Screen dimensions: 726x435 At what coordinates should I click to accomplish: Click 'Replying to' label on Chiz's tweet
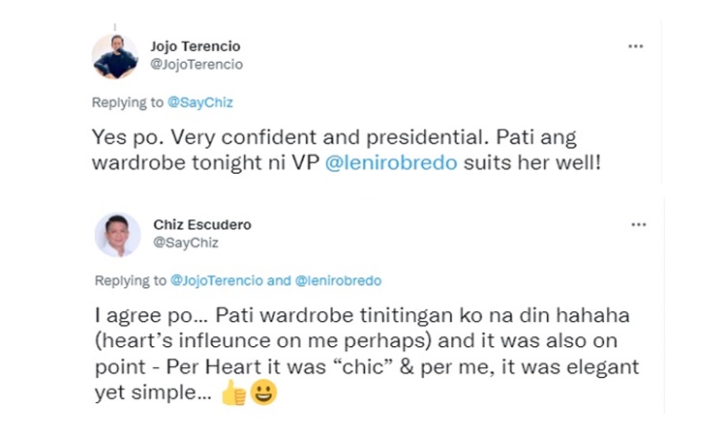(x=130, y=280)
